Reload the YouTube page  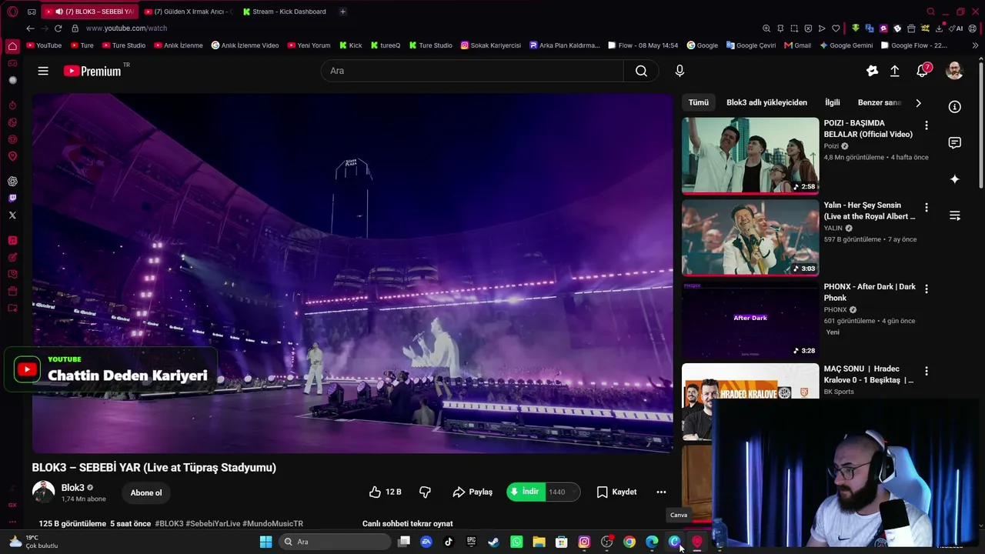58,28
